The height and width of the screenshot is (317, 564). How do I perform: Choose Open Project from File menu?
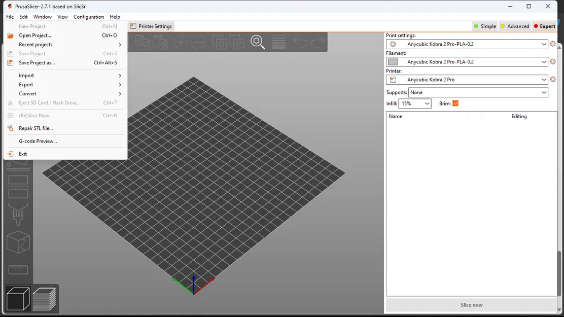(x=65, y=36)
